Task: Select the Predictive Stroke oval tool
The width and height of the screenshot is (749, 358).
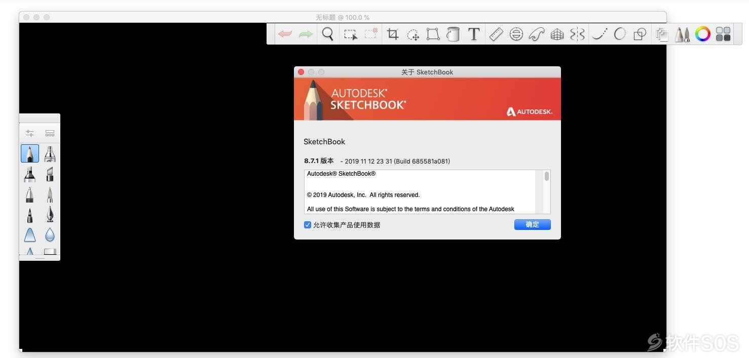Action: [x=620, y=34]
